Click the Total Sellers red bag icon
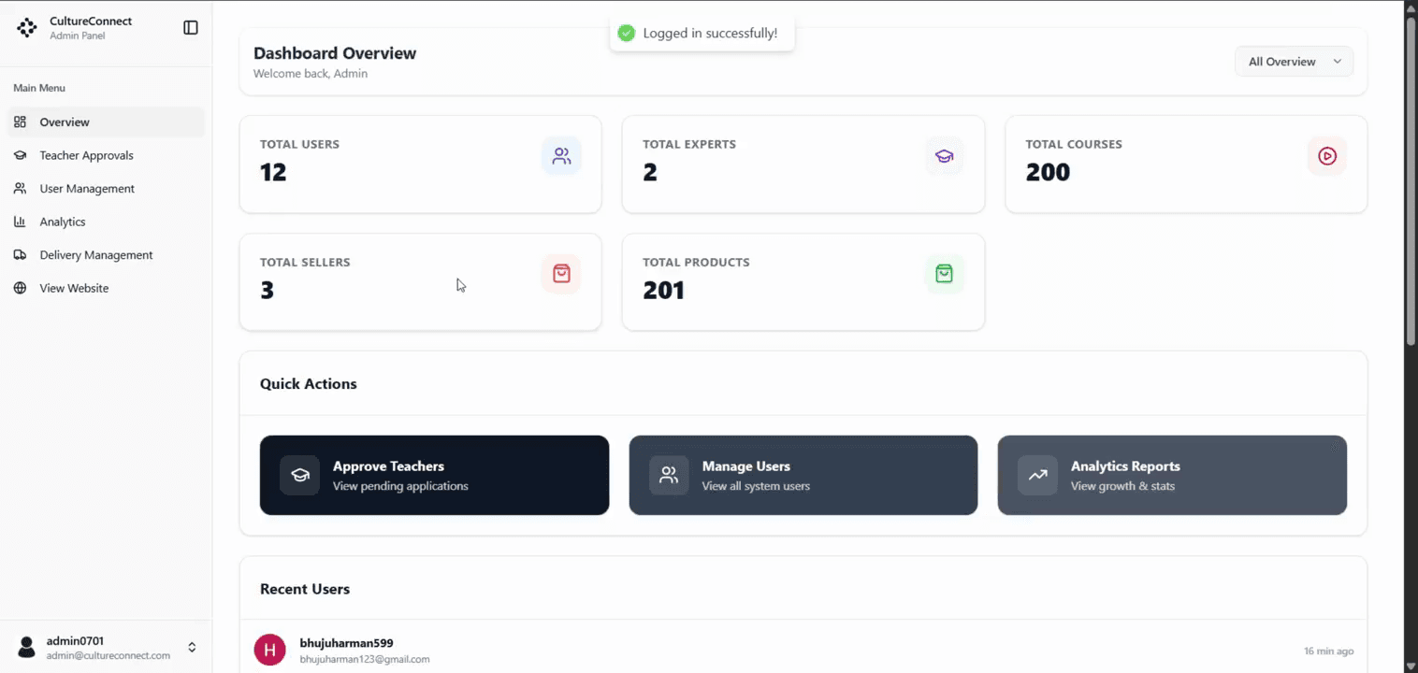1418x673 pixels. [561, 274]
